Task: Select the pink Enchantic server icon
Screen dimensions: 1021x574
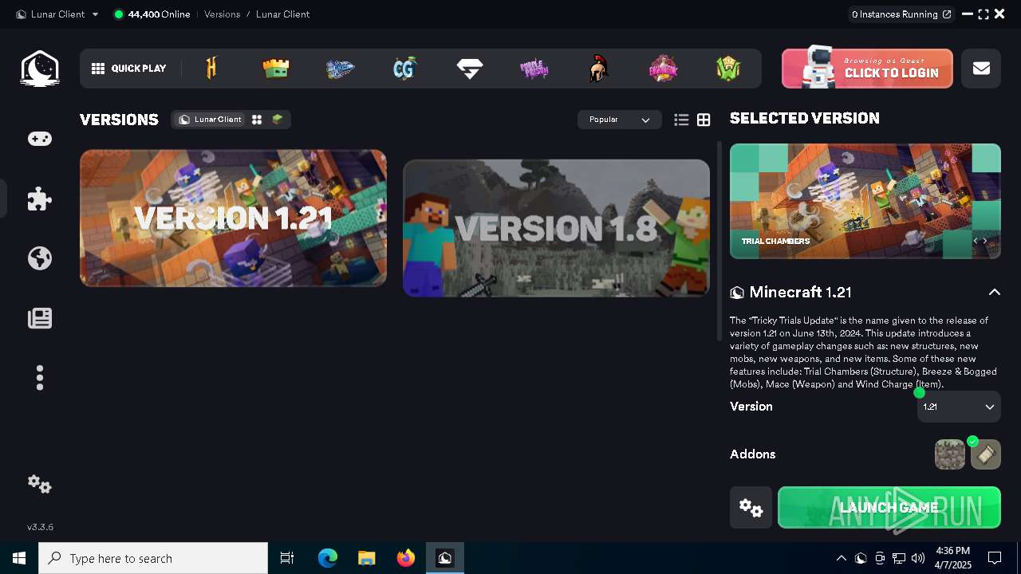Action: [x=664, y=69]
